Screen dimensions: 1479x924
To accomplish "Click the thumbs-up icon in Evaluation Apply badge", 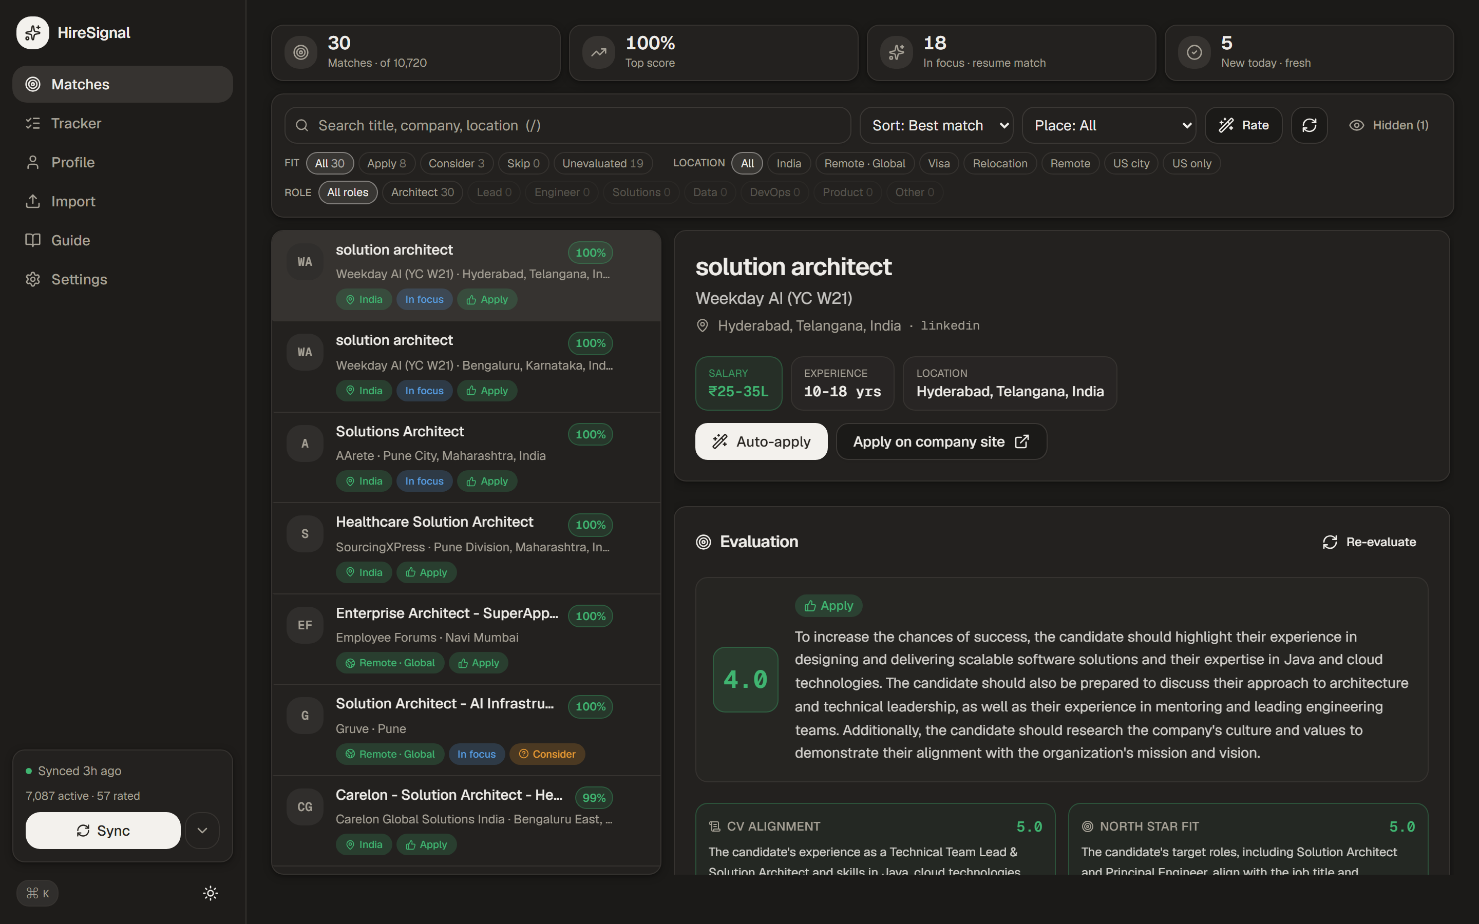I will 810,606.
